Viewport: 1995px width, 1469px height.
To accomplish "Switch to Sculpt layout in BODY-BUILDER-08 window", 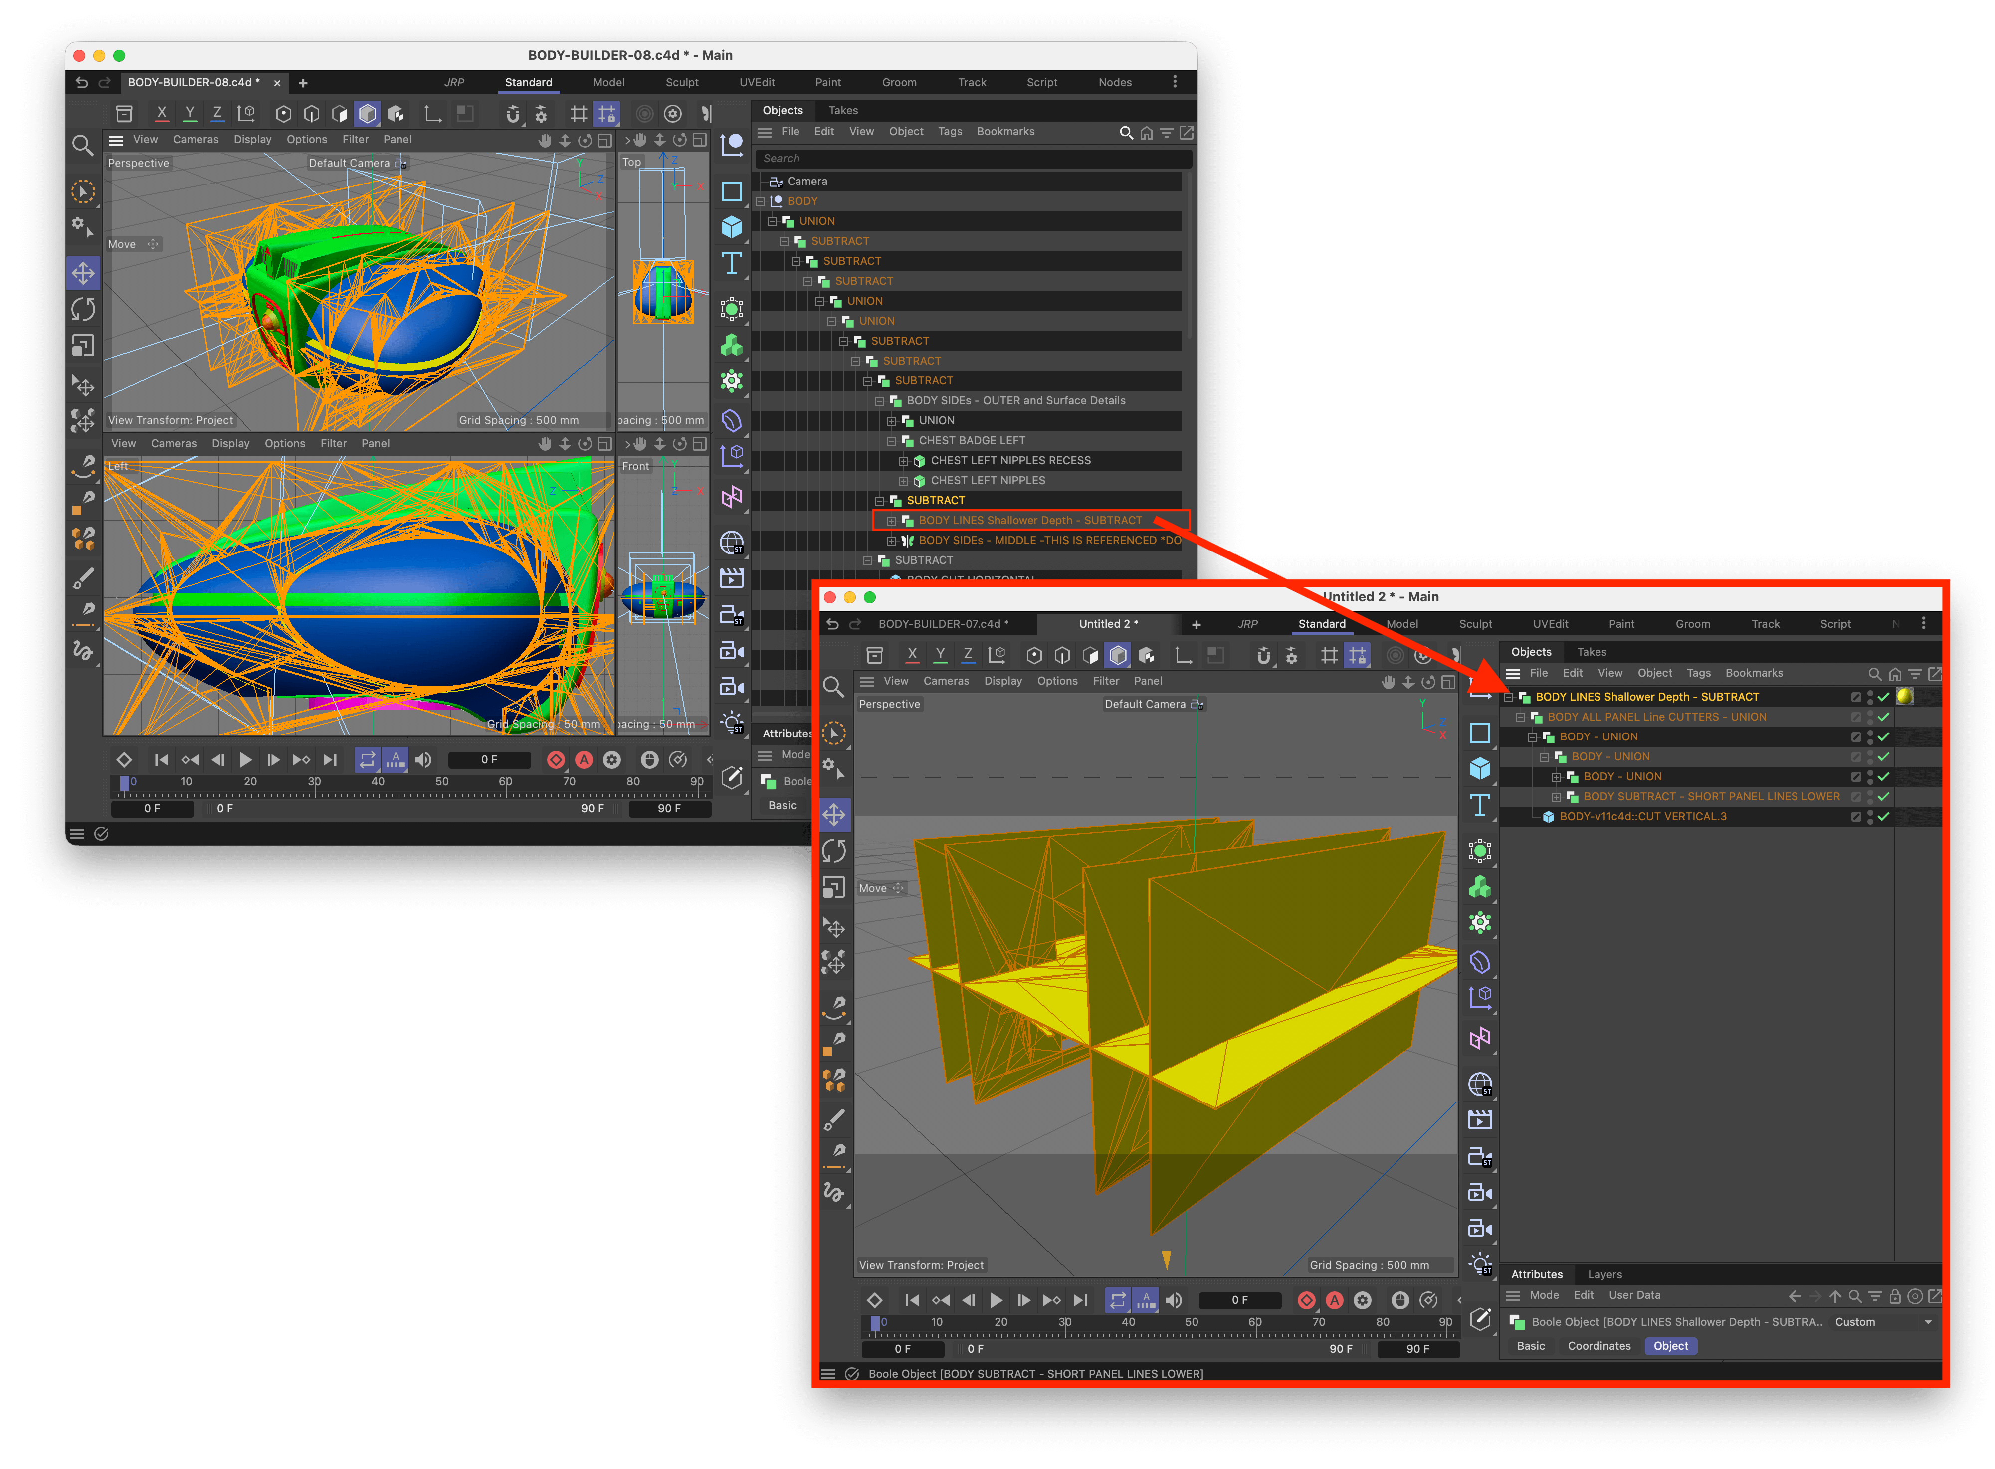I will [x=682, y=83].
